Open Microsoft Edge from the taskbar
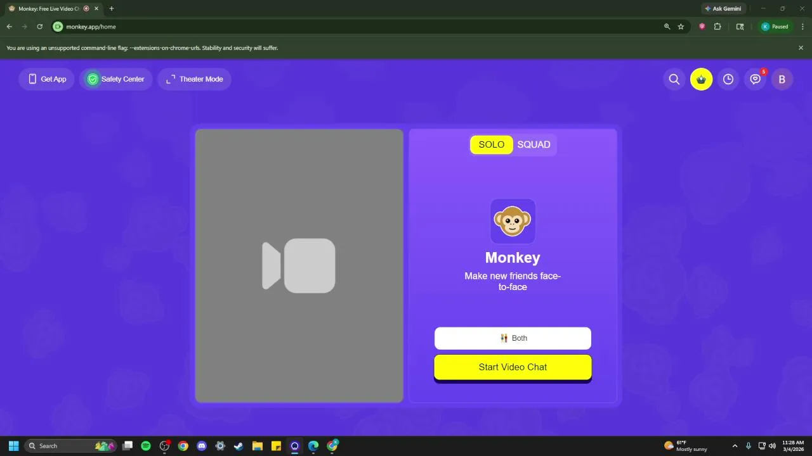The width and height of the screenshot is (812, 456). coord(313,446)
